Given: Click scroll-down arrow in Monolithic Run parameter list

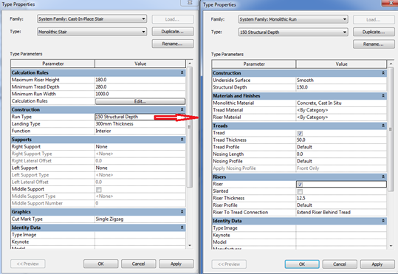Looking at the screenshot, I should (x=391, y=246).
